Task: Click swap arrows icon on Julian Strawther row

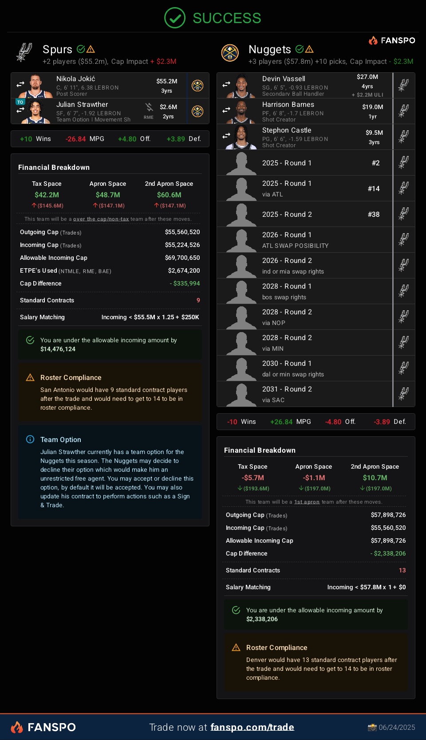Action: [x=20, y=110]
